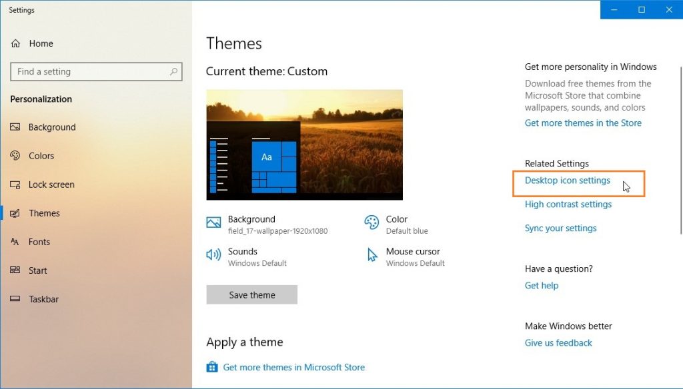The width and height of the screenshot is (683, 389).
Task: Click Get more themes in the Store
Action: coord(583,123)
